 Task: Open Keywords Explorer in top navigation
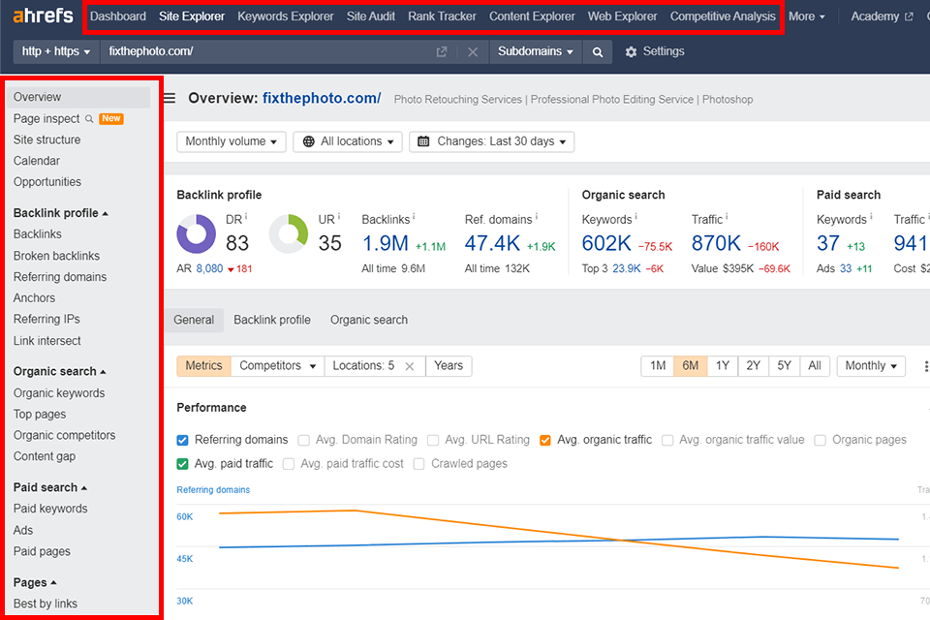click(285, 16)
